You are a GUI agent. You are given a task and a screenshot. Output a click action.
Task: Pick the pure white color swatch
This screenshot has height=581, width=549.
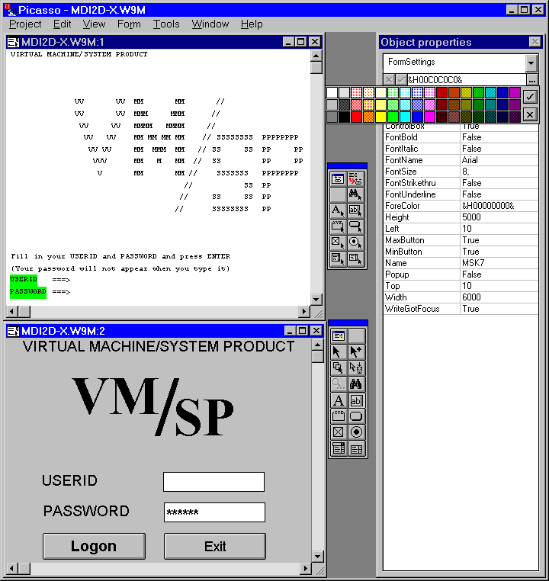pos(332,92)
